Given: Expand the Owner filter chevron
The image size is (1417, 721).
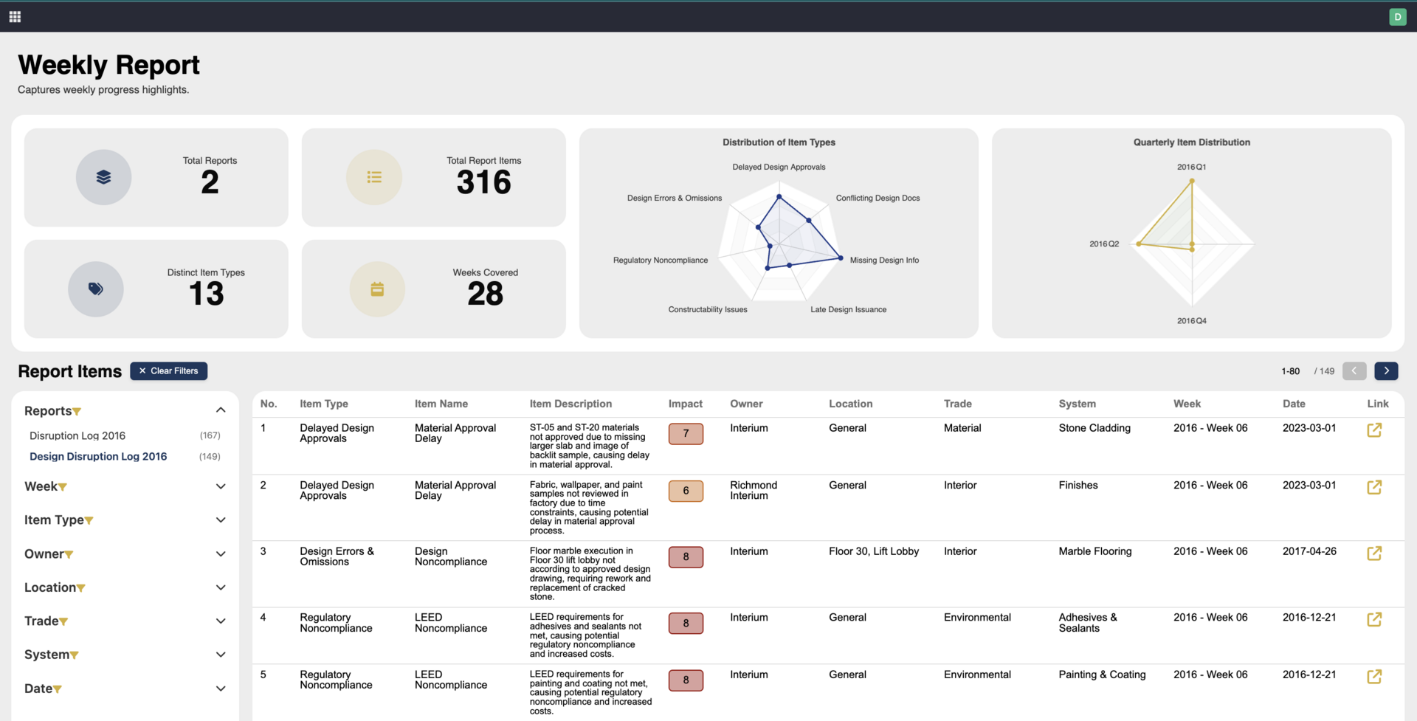Looking at the screenshot, I should point(221,554).
